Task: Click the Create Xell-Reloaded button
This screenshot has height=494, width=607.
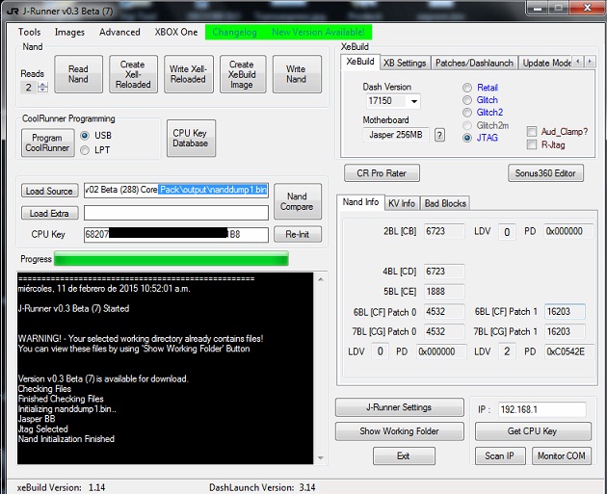Action: point(133,74)
